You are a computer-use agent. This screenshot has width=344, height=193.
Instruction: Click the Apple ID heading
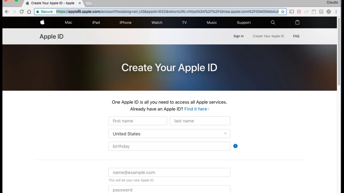coord(51,36)
